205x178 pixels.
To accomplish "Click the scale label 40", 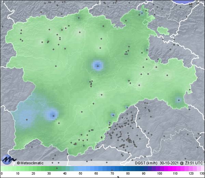I will click(x=65, y=174).
